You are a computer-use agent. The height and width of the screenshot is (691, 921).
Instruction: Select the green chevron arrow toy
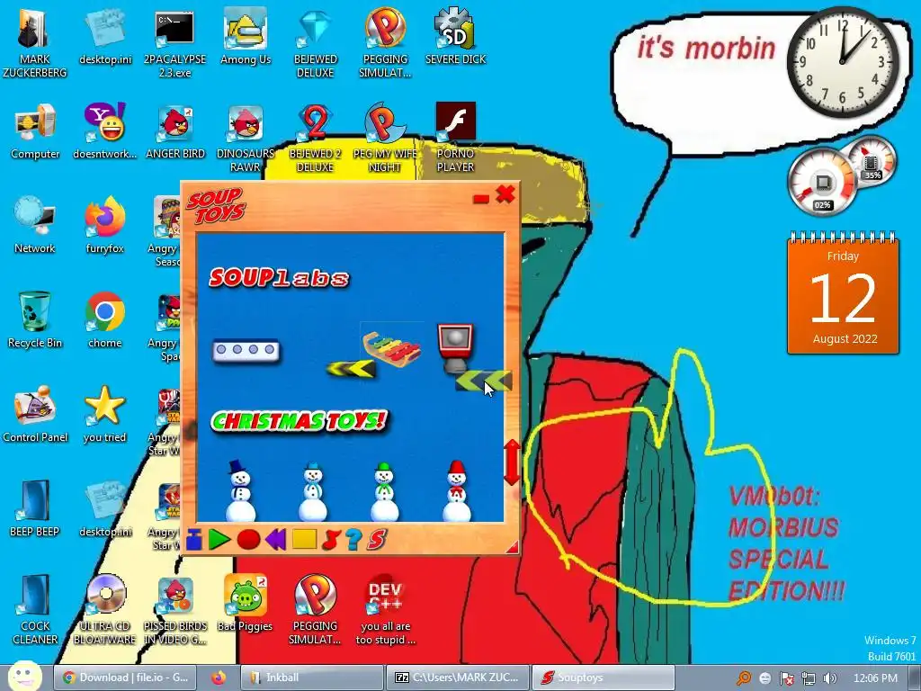click(483, 381)
